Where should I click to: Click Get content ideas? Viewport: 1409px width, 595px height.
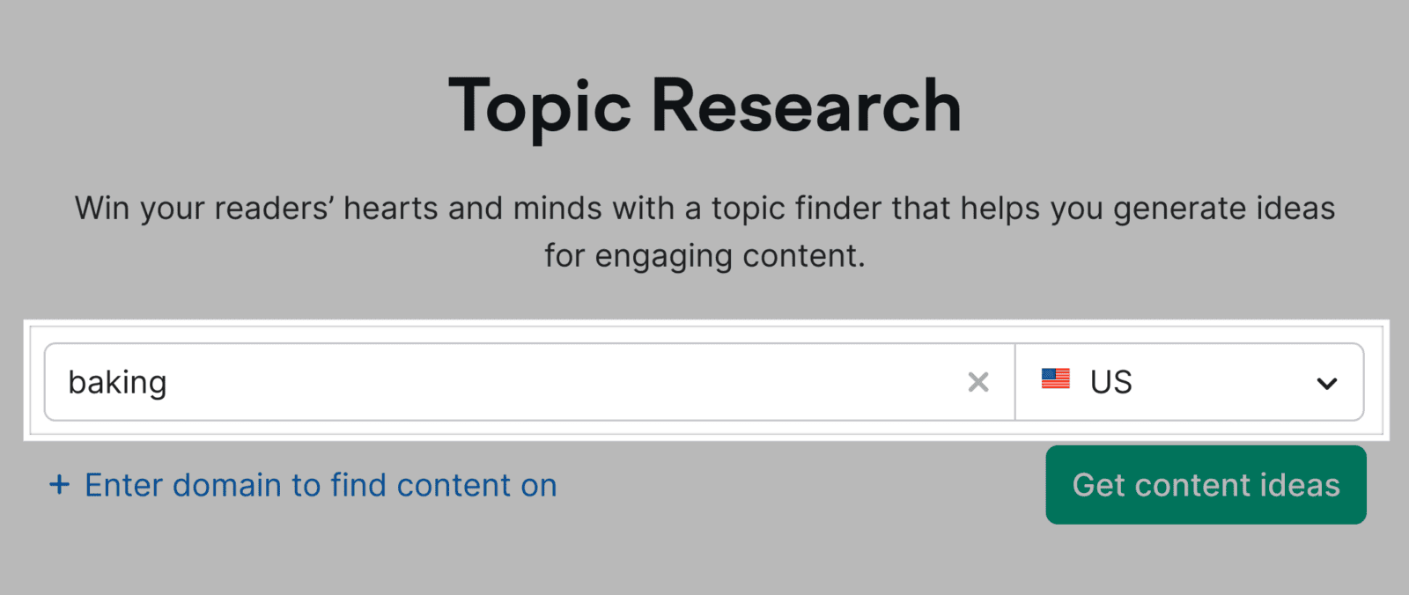1205,485
